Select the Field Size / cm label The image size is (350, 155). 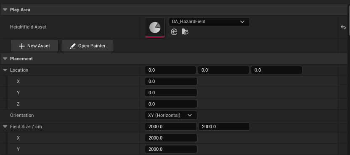(x=26, y=127)
